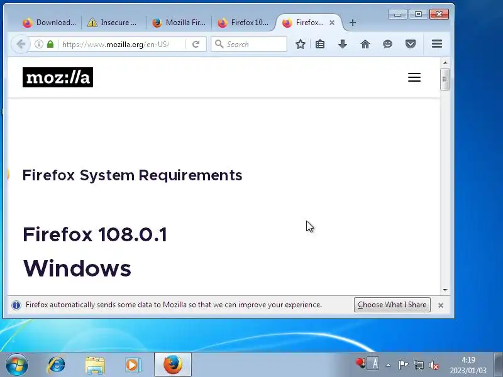Open a new tab with the plus button
Screen dimensions: 503x377
tap(353, 23)
